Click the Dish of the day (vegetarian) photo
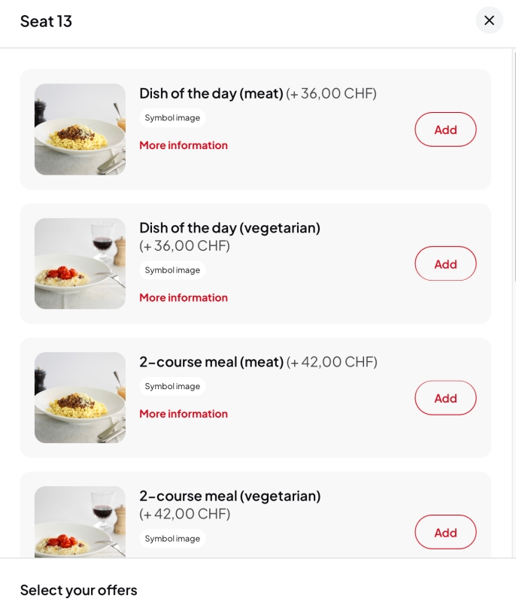Screen dimensions: 516x602 [x=80, y=264]
